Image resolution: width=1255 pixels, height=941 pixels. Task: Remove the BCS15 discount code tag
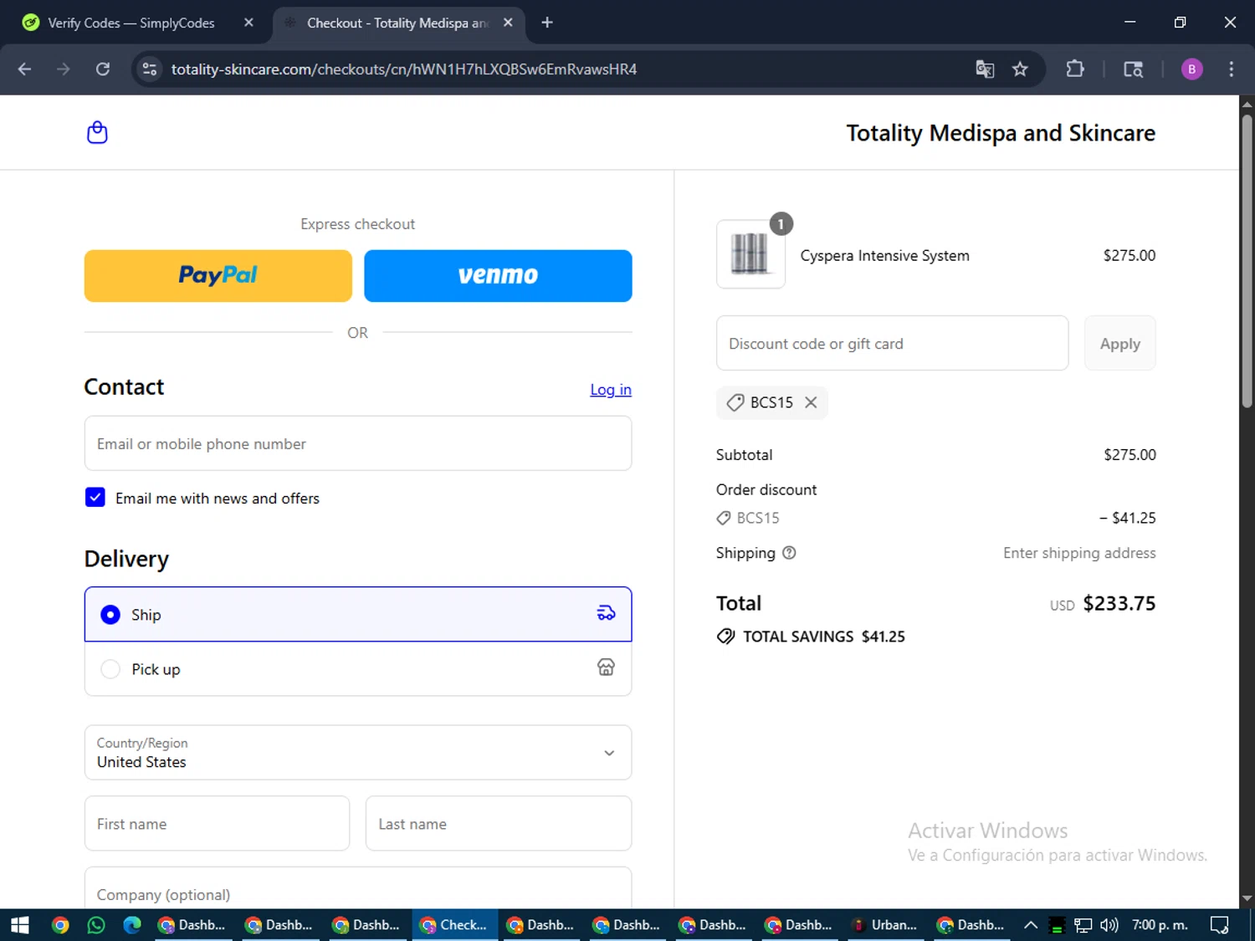click(x=811, y=402)
